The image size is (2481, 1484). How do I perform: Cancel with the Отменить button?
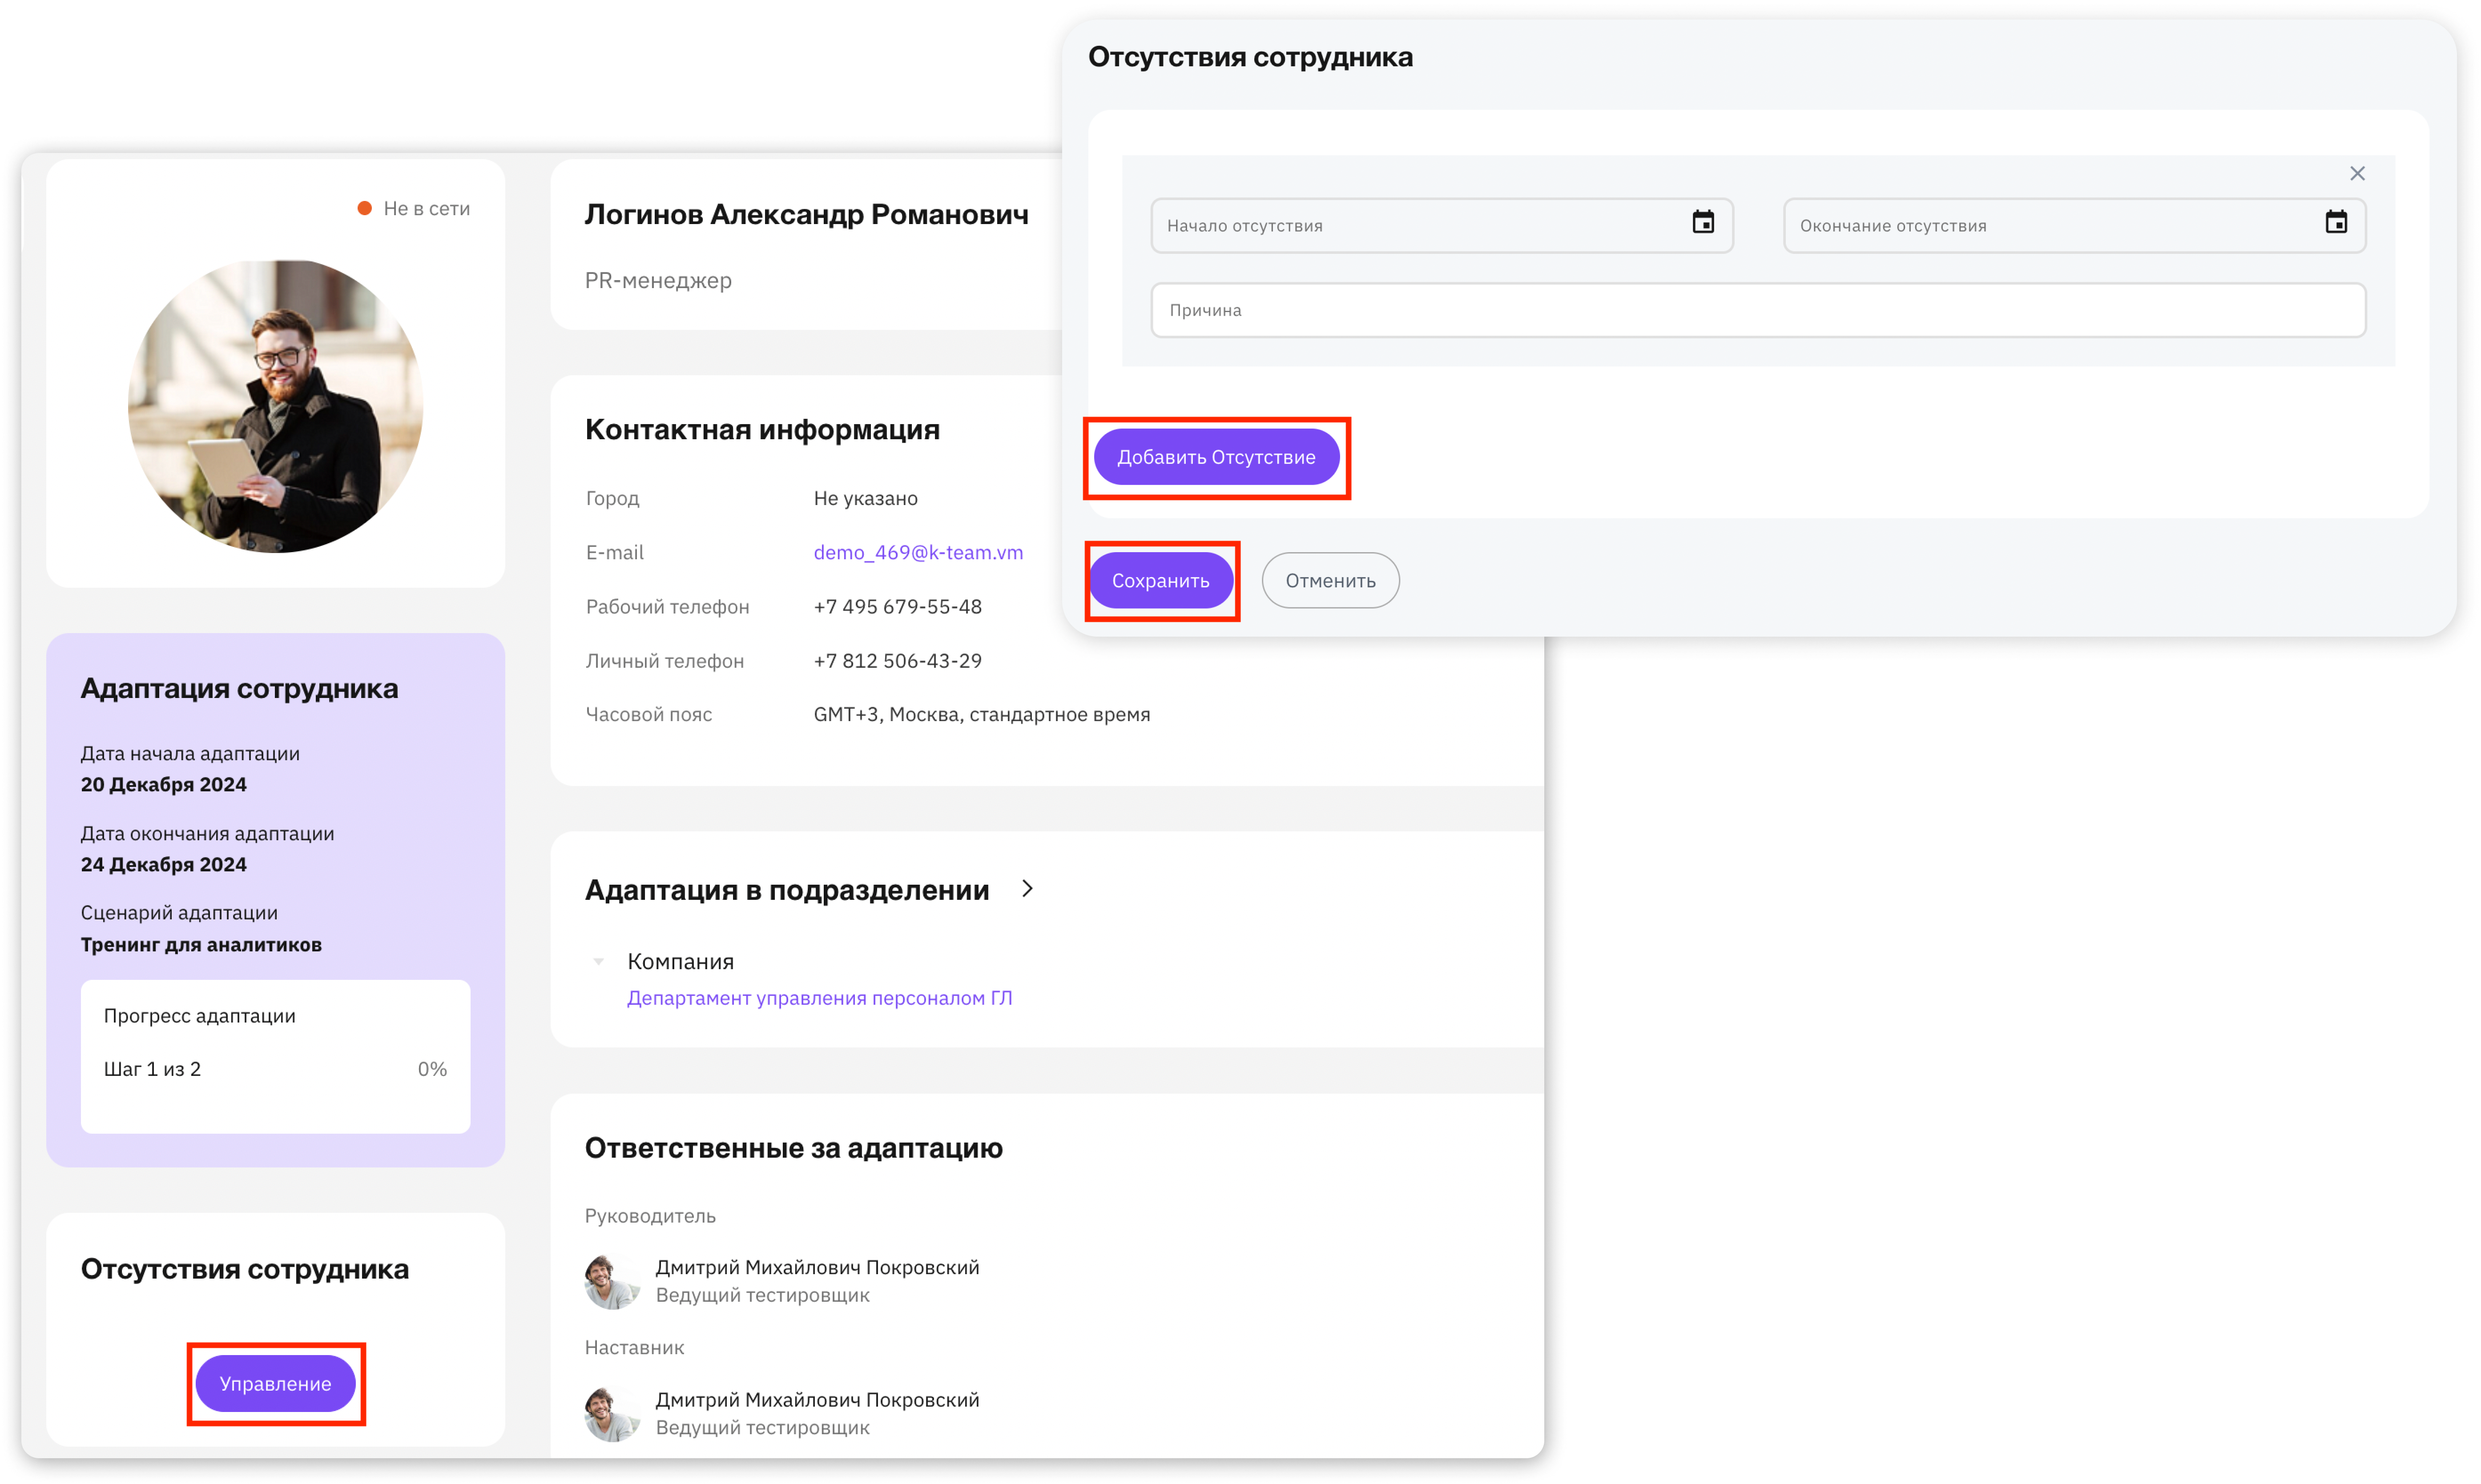(x=1329, y=580)
